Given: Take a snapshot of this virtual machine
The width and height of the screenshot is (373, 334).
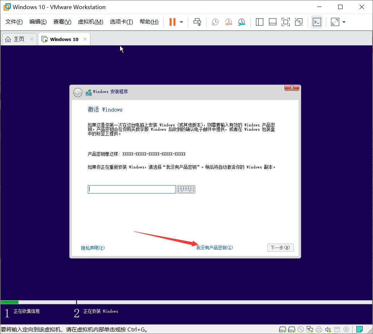Looking at the screenshot, I should point(215,22).
